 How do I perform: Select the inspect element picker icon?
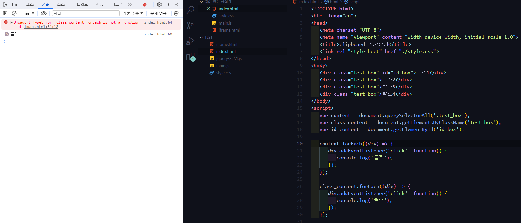tap(5, 5)
